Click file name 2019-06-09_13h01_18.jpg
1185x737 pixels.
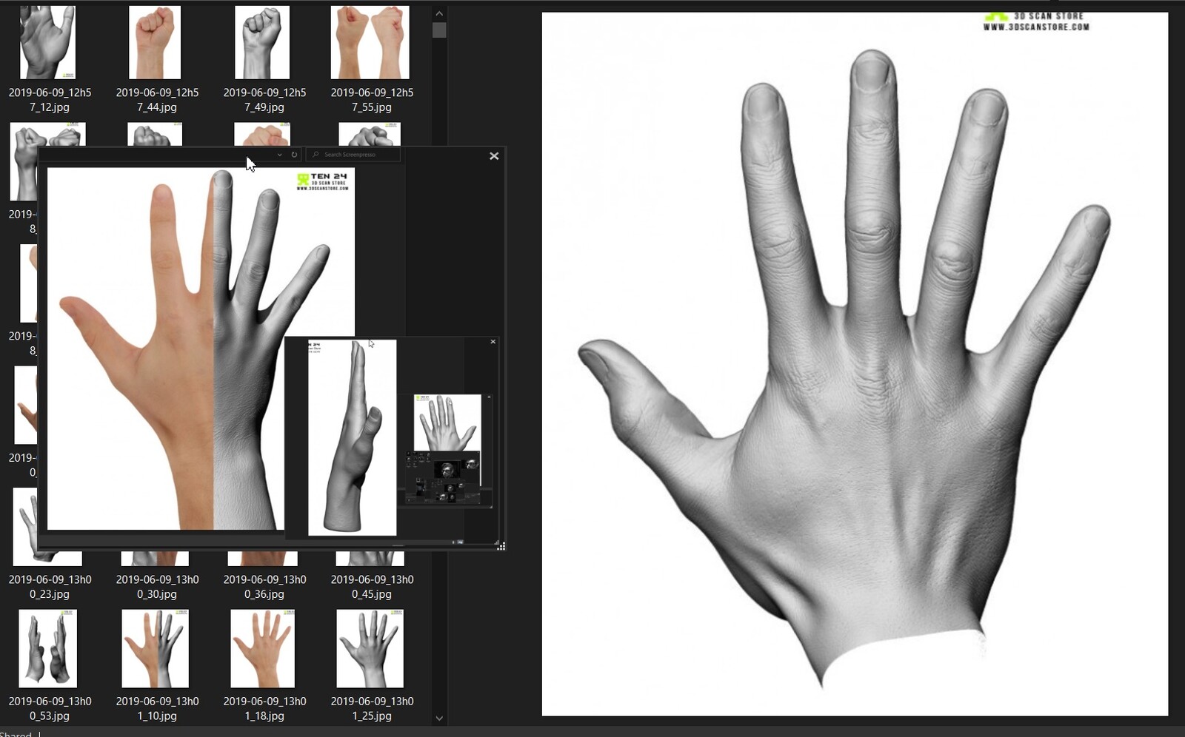[264, 708]
